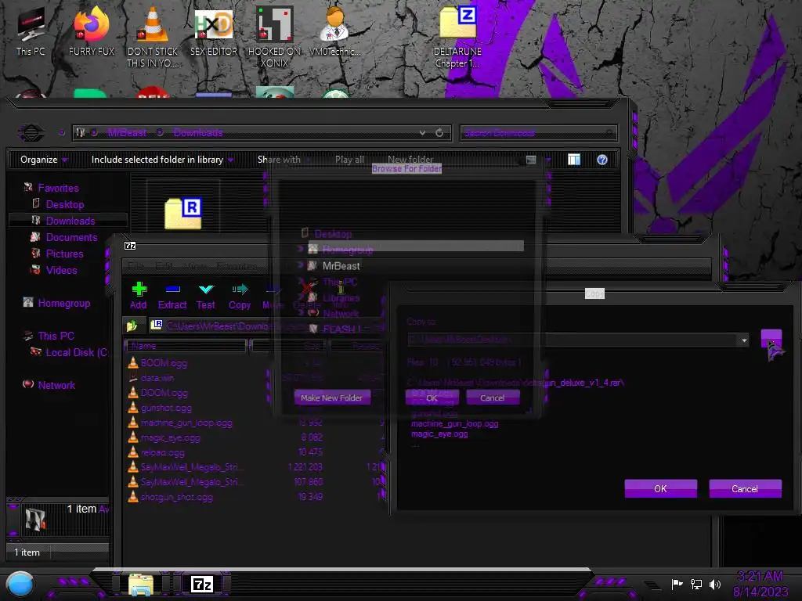
Task: Sort by the Name column header in 7-Zip
Action: coord(186,346)
